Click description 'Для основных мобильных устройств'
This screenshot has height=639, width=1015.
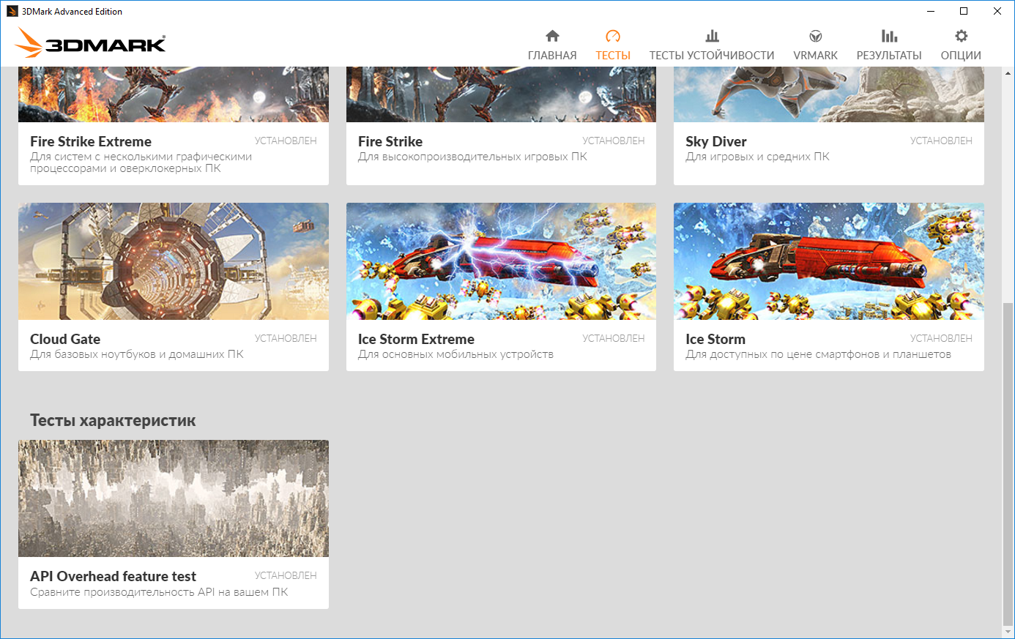456,354
